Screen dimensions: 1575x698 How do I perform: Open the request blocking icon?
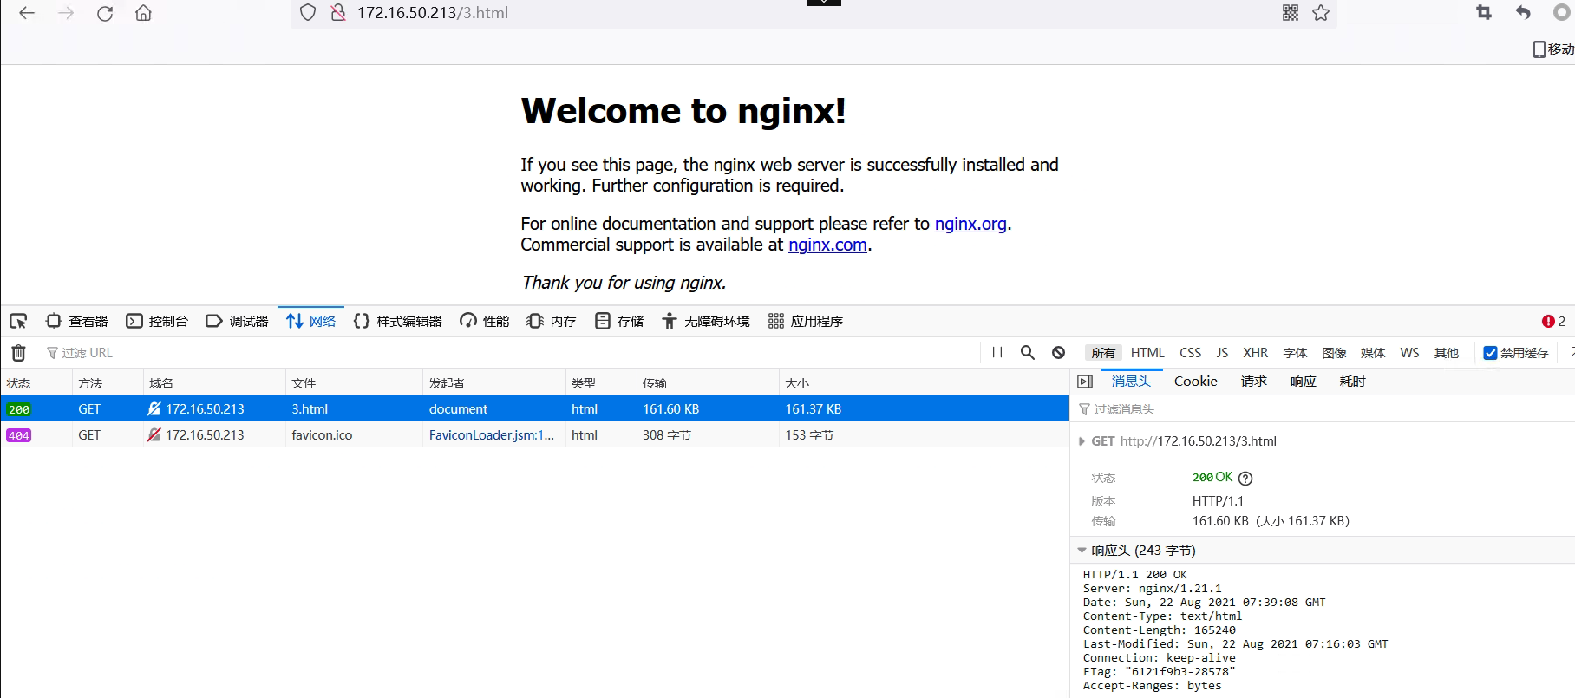tap(1059, 353)
